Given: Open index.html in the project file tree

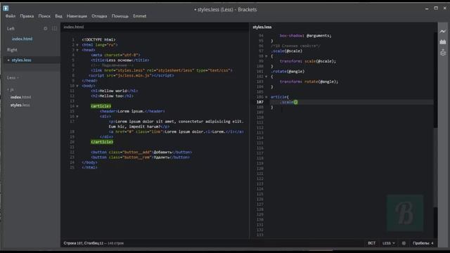Looking at the screenshot, I should [20, 97].
